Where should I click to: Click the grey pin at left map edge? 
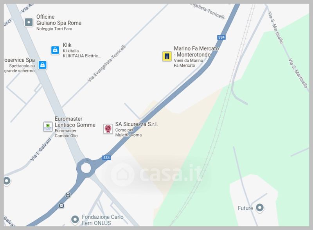pyautogui.click(x=7, y=181)
